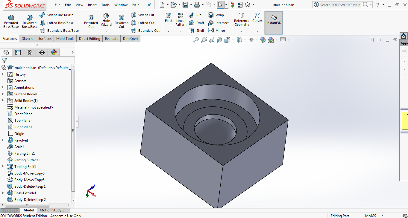The width and height of the screenshot is (408, 218).
Task: Open the Curves dropdown arrow
Action: point(257,31)
